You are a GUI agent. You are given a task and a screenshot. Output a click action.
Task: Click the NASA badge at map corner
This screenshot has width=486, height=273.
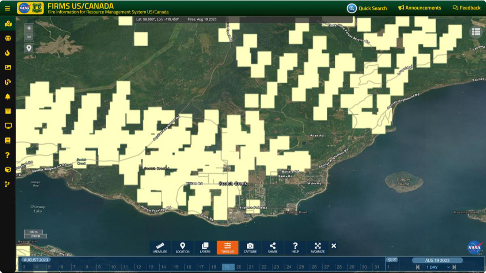click(474, 247)
